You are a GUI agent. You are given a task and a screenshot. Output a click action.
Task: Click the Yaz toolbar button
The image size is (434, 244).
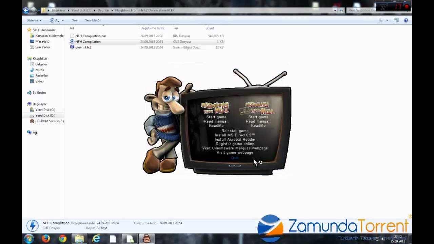click(75, 20)
